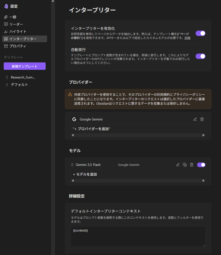The image size is (221, 255).
Task: Click the Obsidian logo beside 設定
Action: pos(6,6)
